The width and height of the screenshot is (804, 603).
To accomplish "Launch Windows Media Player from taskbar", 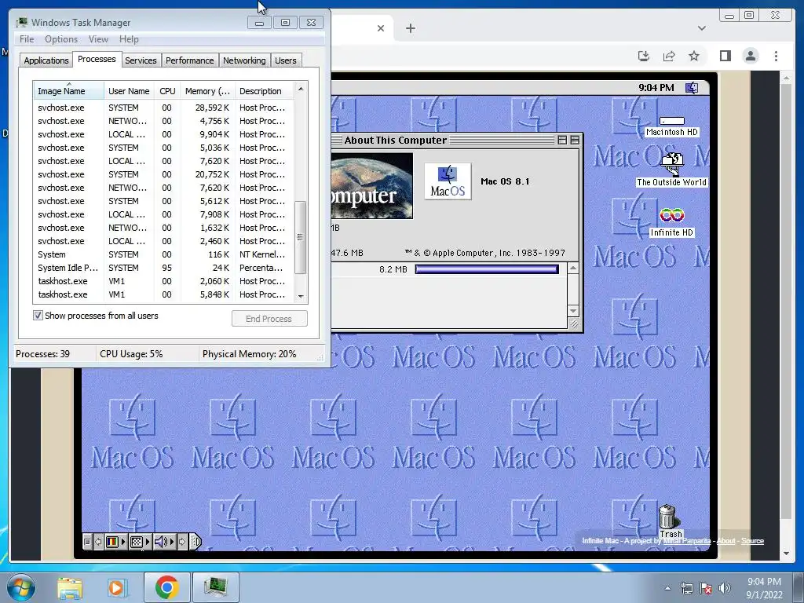I will point(117,587).
